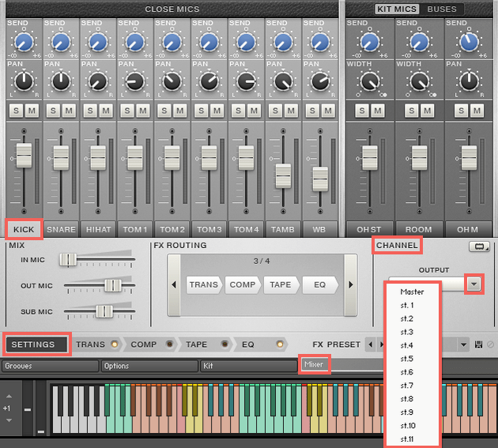
Task: Click the TOM 3 pan knob
Action: point(209,81)
